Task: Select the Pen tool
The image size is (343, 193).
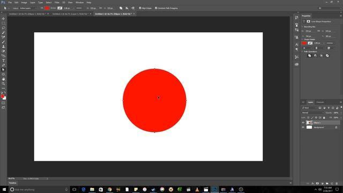Action: pos(3,65)
